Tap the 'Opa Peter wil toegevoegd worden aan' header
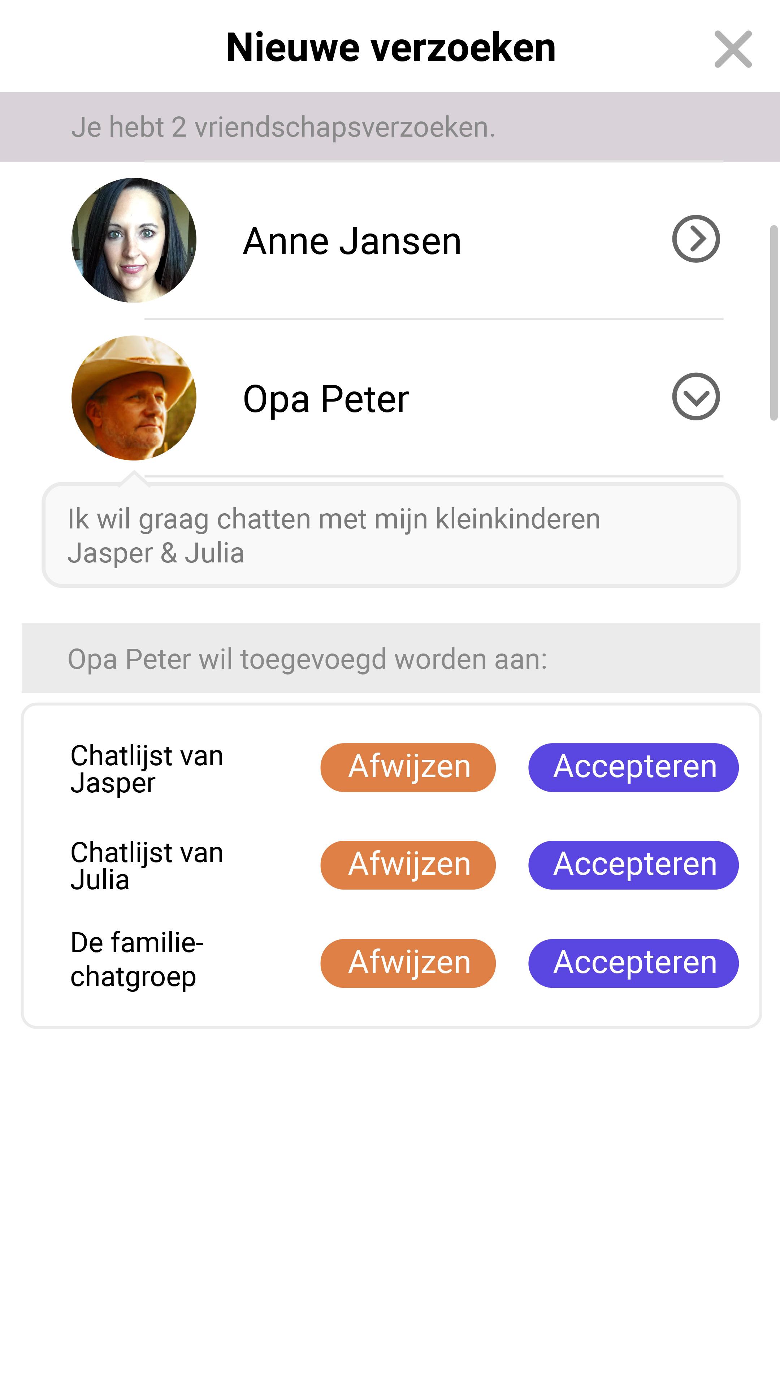This screenshot has height=1388, width=780. [x=390, y=659]
